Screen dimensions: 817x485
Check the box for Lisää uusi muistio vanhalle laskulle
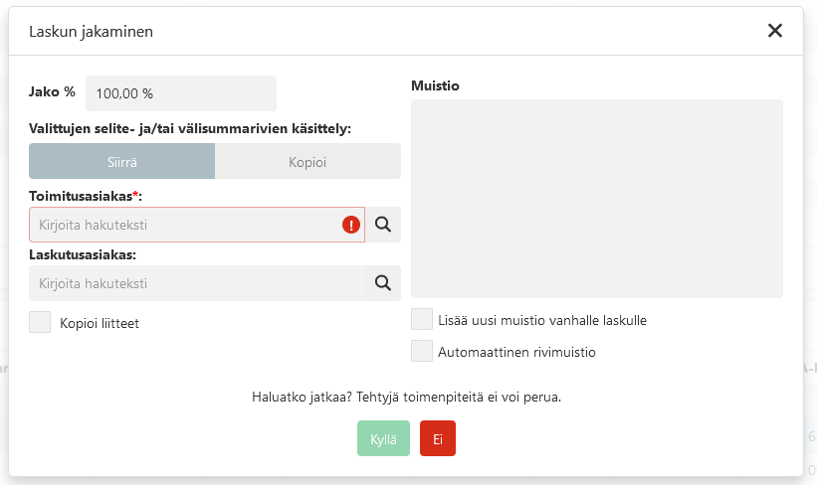(422, 319)
